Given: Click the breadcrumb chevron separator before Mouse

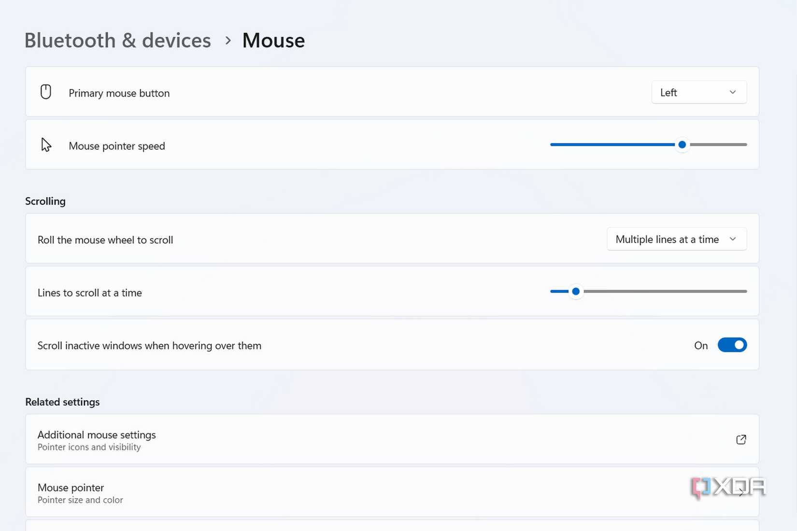Looking at the screenshot, I should click(x=228, y=41).
